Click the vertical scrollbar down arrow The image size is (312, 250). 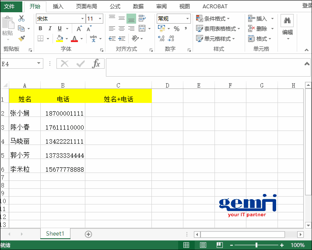(x=308, y=225)
